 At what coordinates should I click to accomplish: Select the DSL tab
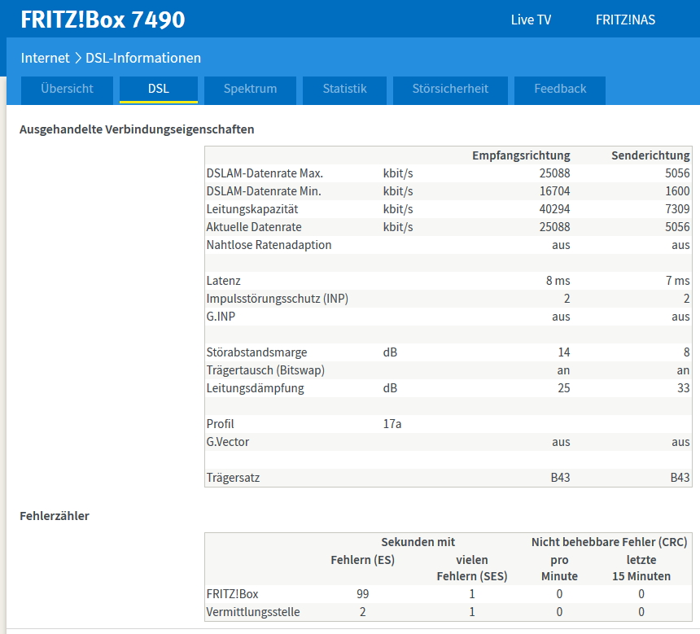coord(159,90)
